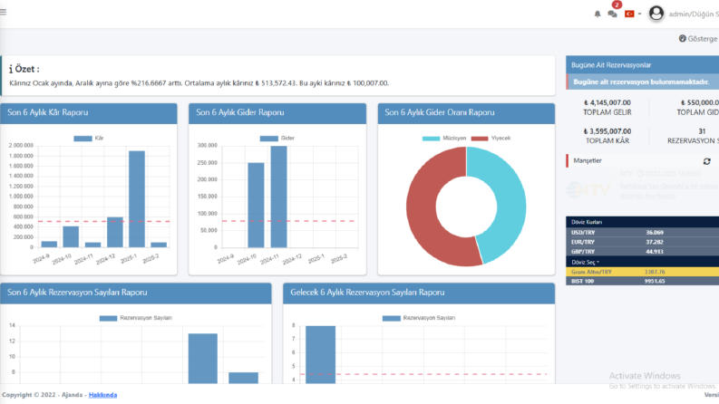
Task: Select the red Yiyecek donut segment
Action: (422, 208)
